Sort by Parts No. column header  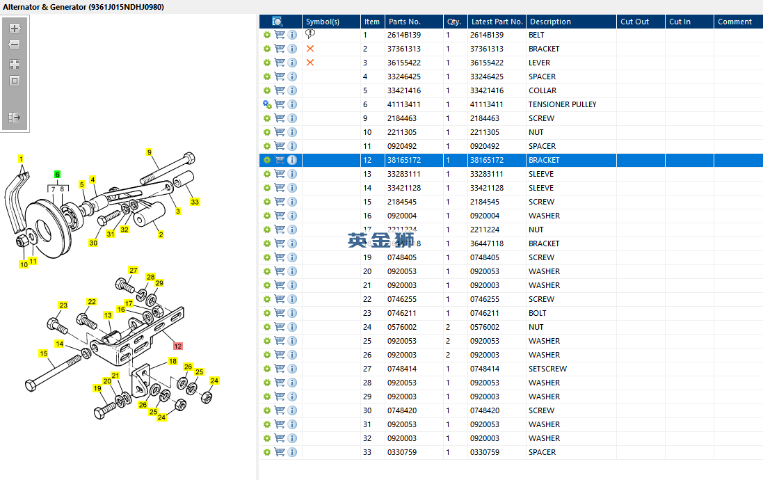[x=414, y=22]
